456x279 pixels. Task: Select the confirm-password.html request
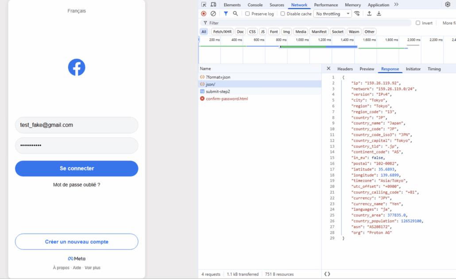227,99
